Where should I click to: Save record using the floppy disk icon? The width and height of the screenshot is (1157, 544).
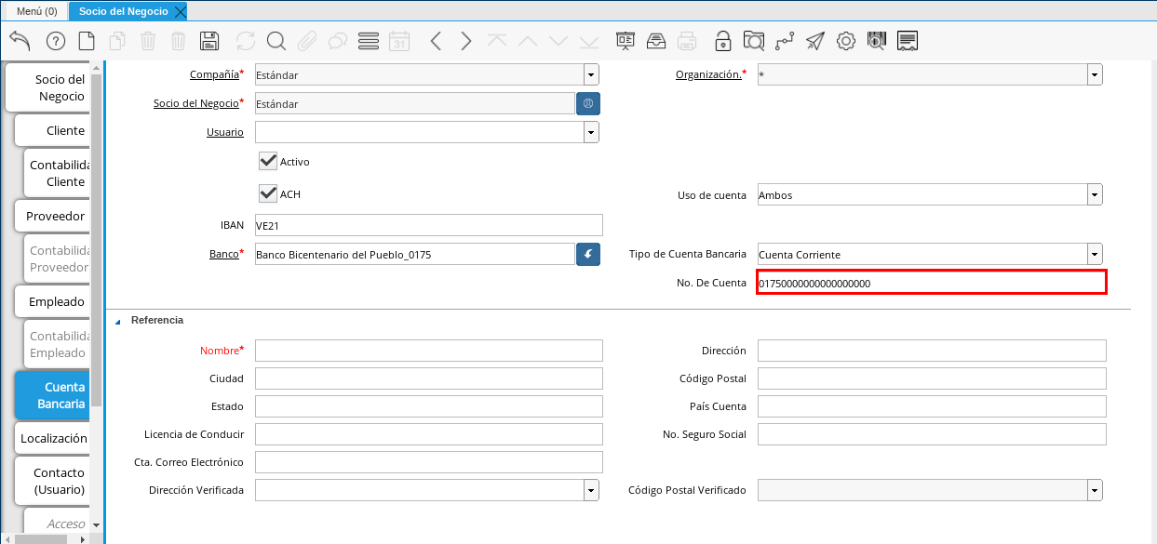(209, 41)
